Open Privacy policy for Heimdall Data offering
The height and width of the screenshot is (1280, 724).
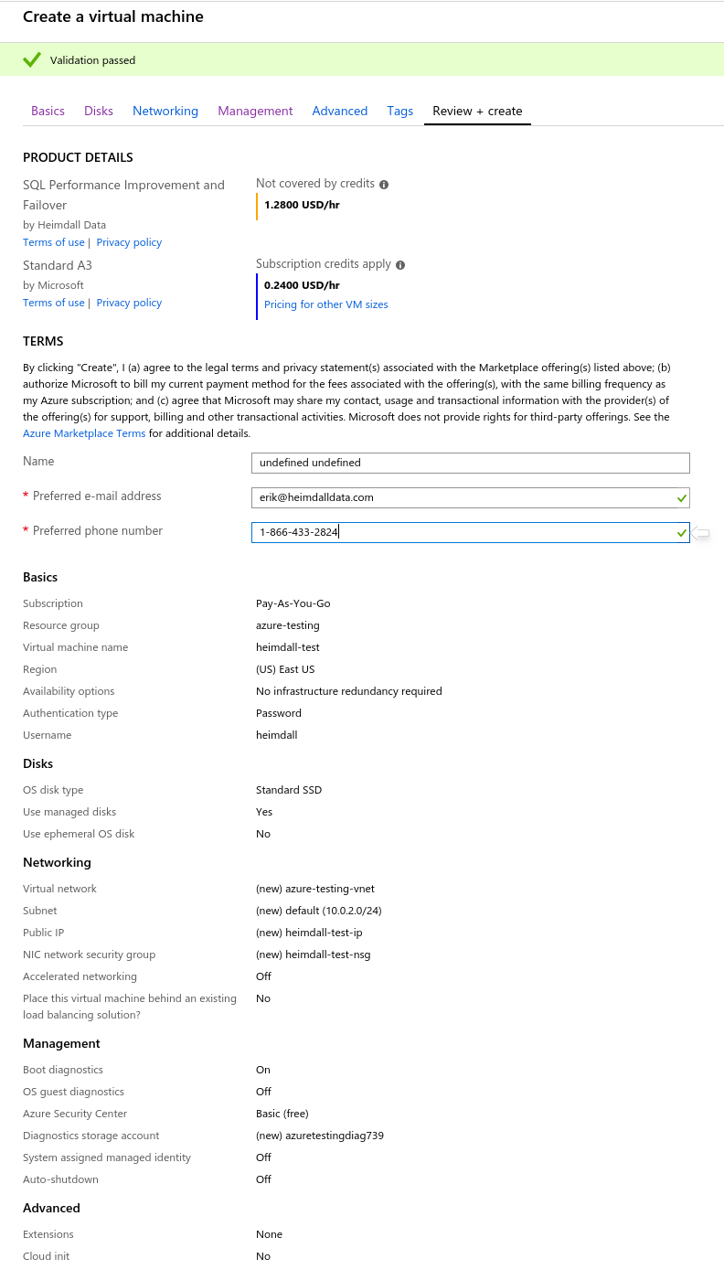click(x=129, y=242)
